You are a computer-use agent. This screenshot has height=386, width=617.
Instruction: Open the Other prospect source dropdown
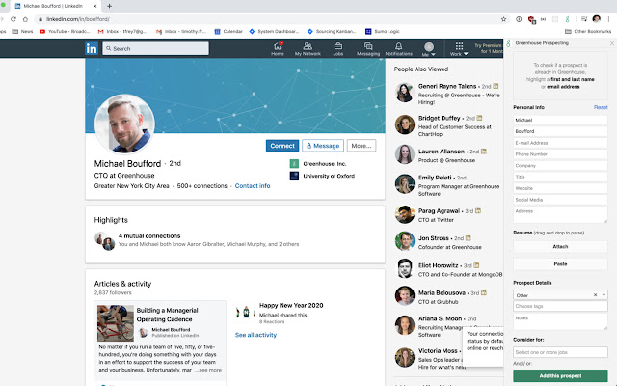[x=559, y=294]
